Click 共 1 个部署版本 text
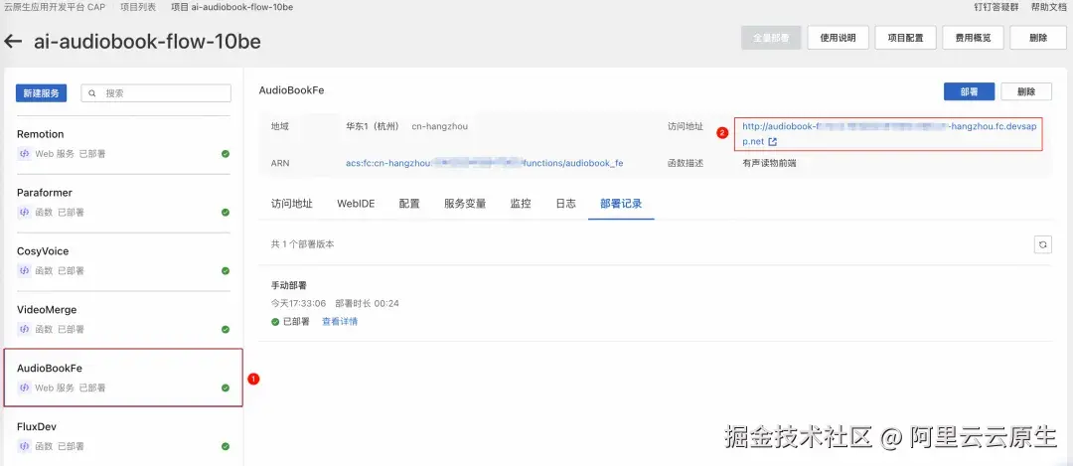This screenshot has width=1073, height=466. tap(302, 244)
